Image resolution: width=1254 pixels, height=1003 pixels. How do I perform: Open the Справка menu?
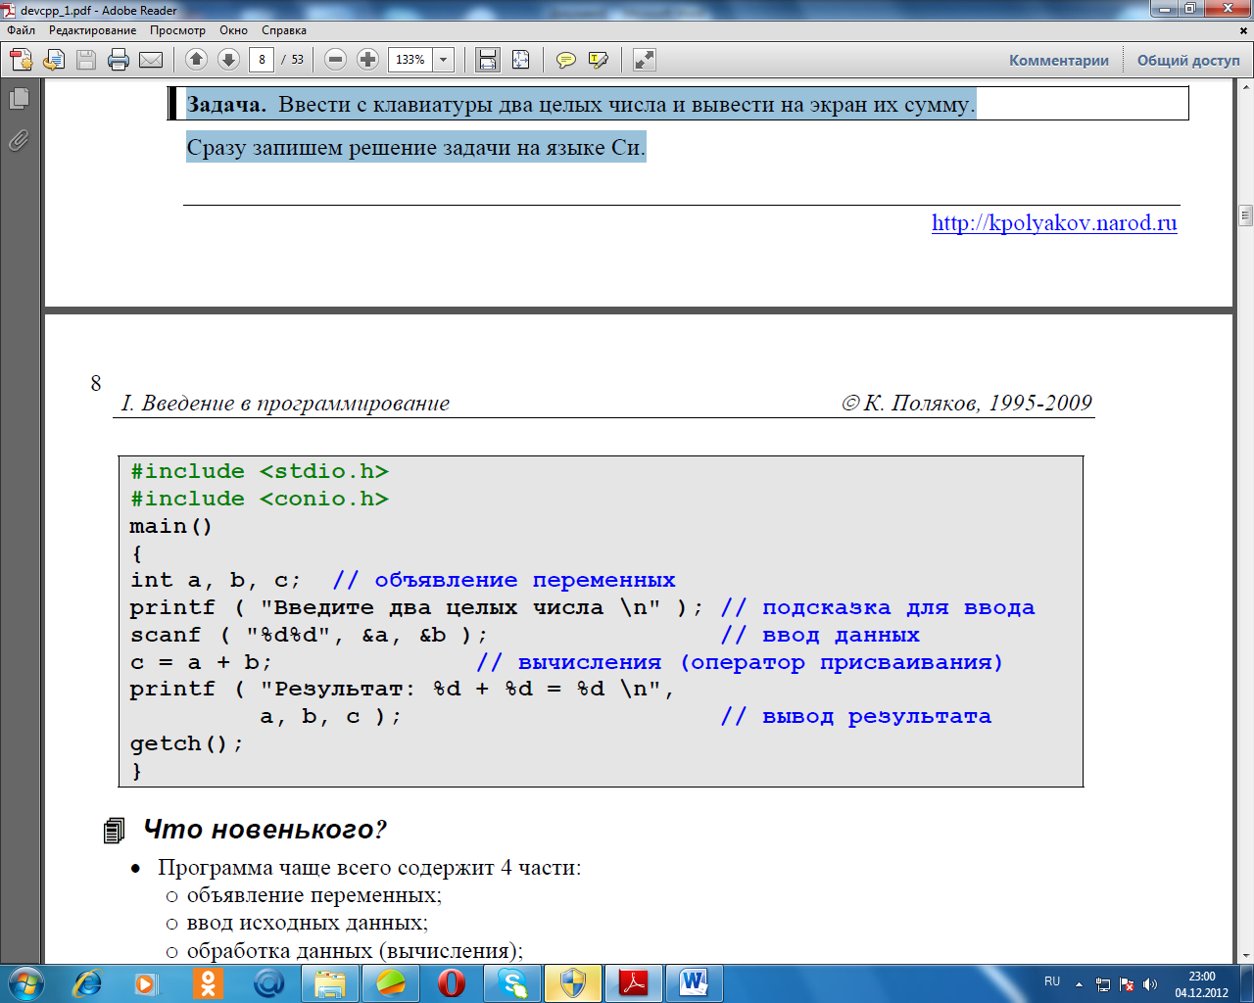[x=284, y=30]
